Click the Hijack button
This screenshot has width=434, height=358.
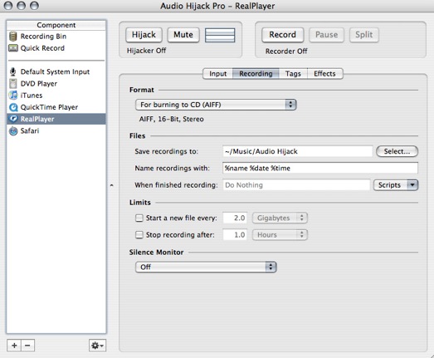[x=144, y=35]
